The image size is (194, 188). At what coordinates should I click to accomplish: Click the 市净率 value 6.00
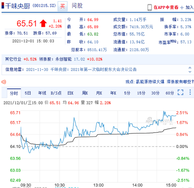[185, 34]
